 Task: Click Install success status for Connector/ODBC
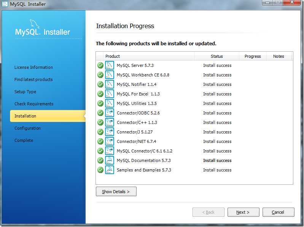coord(217,113)
